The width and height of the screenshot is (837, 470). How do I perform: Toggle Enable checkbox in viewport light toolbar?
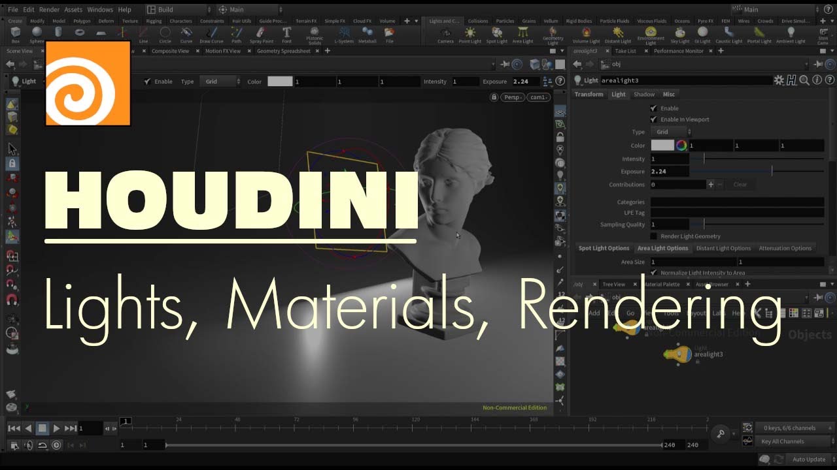point(147,82)
